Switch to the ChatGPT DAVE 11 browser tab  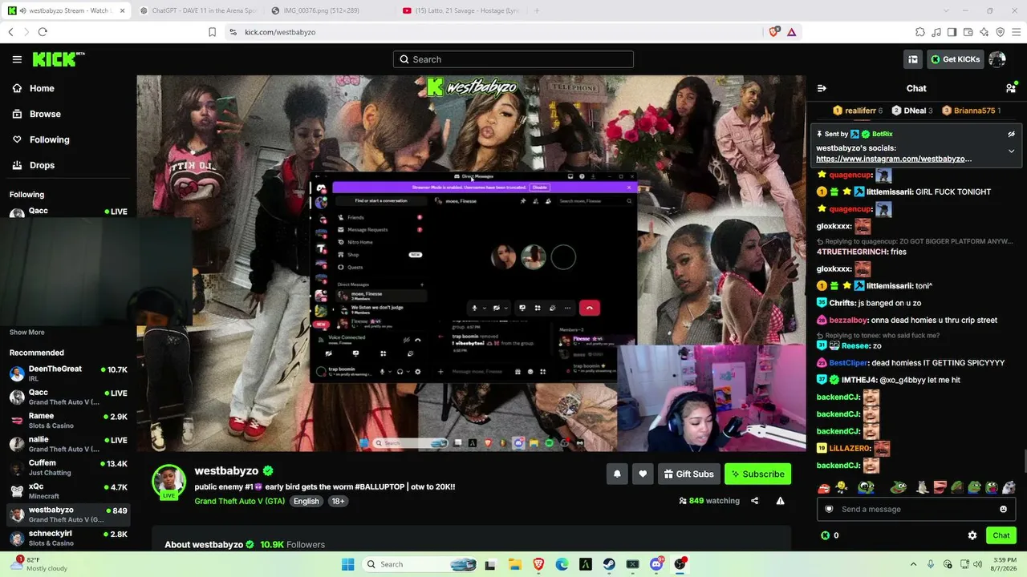click(x=197, y=10)
